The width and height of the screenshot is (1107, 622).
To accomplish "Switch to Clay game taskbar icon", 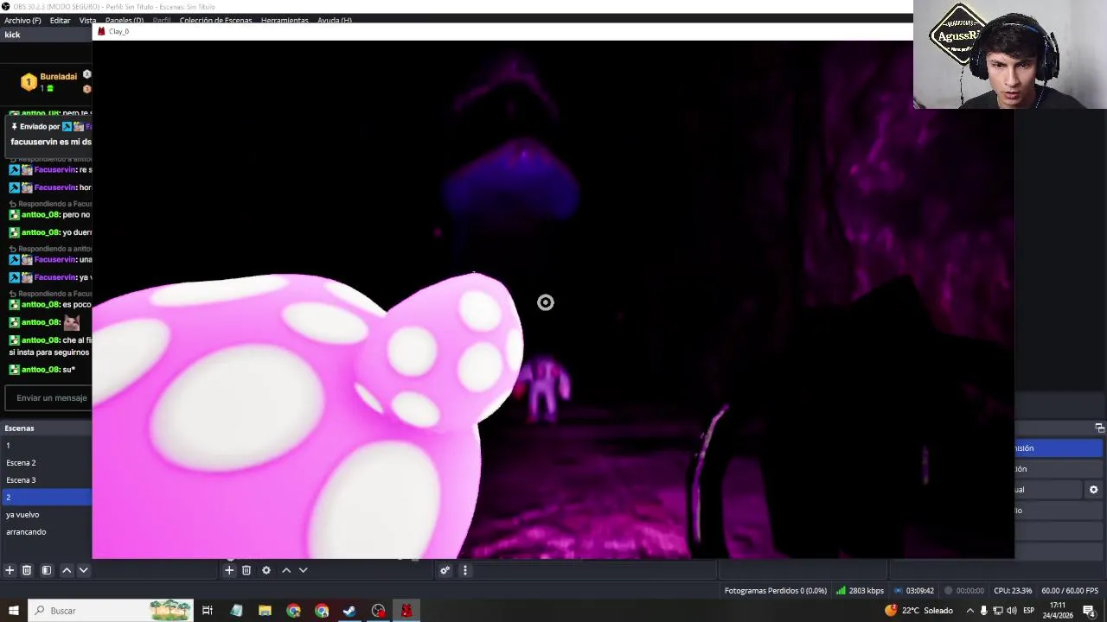I will click(406, 611).
